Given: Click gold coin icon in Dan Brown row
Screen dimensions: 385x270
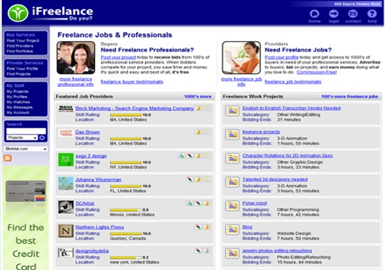Looking at the screenshot, I should [198, 132].
